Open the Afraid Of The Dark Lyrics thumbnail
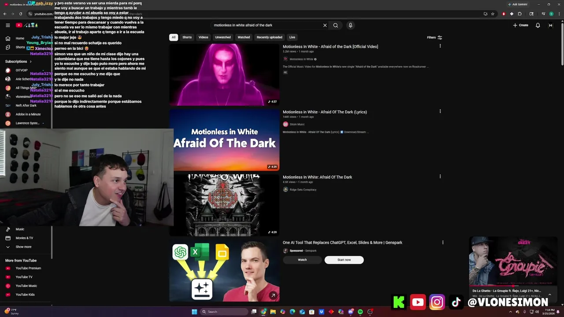 pyautogui.click(x=224, y=140)
